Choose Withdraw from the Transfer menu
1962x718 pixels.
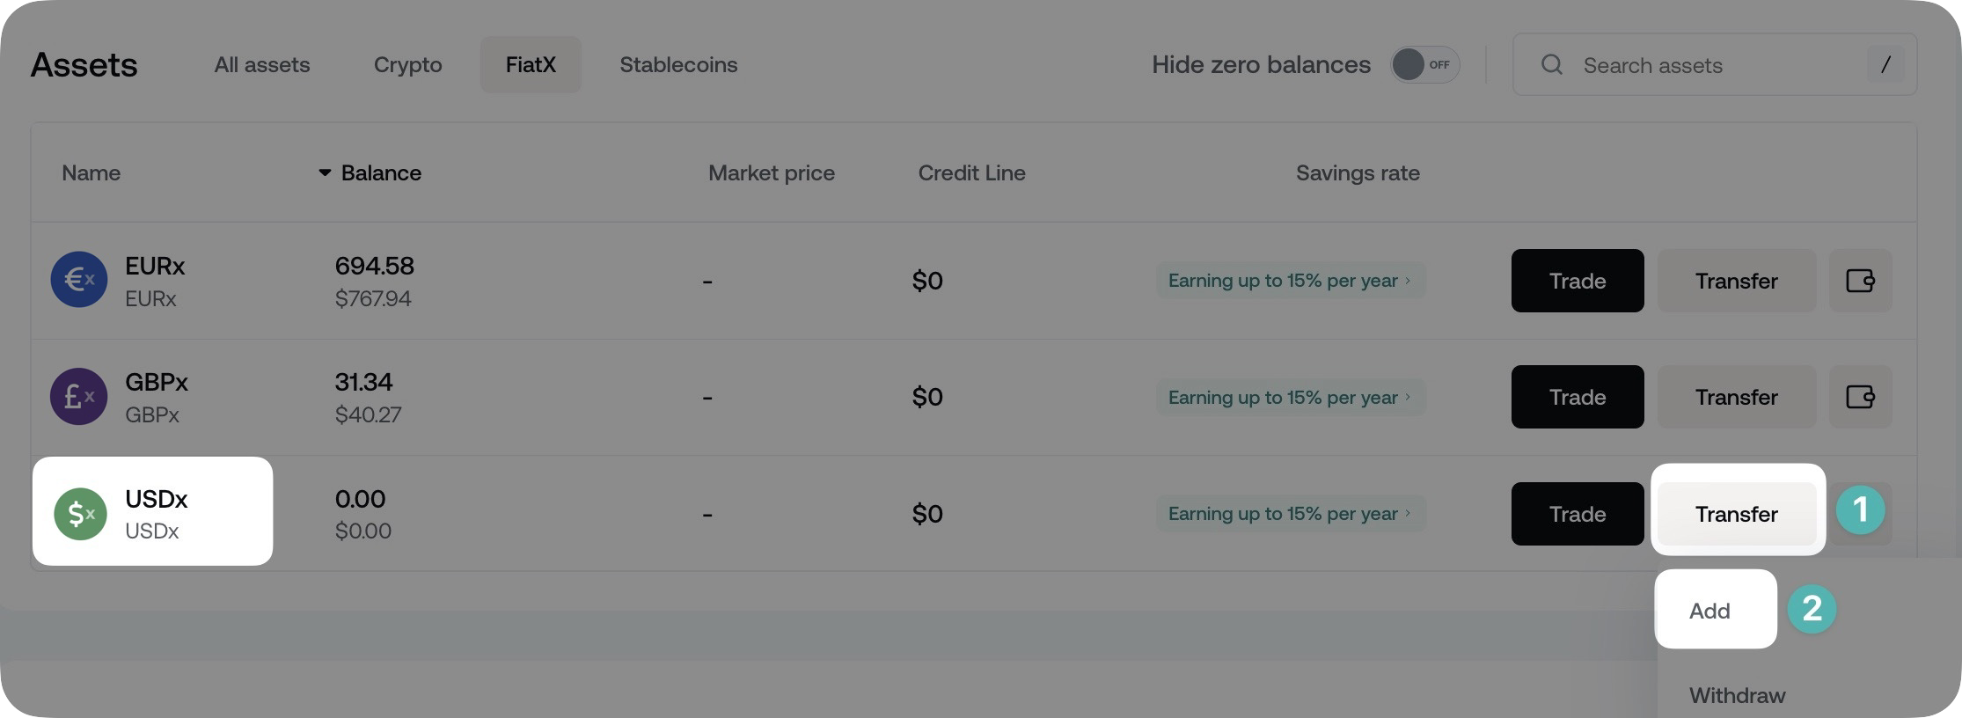1737,695
